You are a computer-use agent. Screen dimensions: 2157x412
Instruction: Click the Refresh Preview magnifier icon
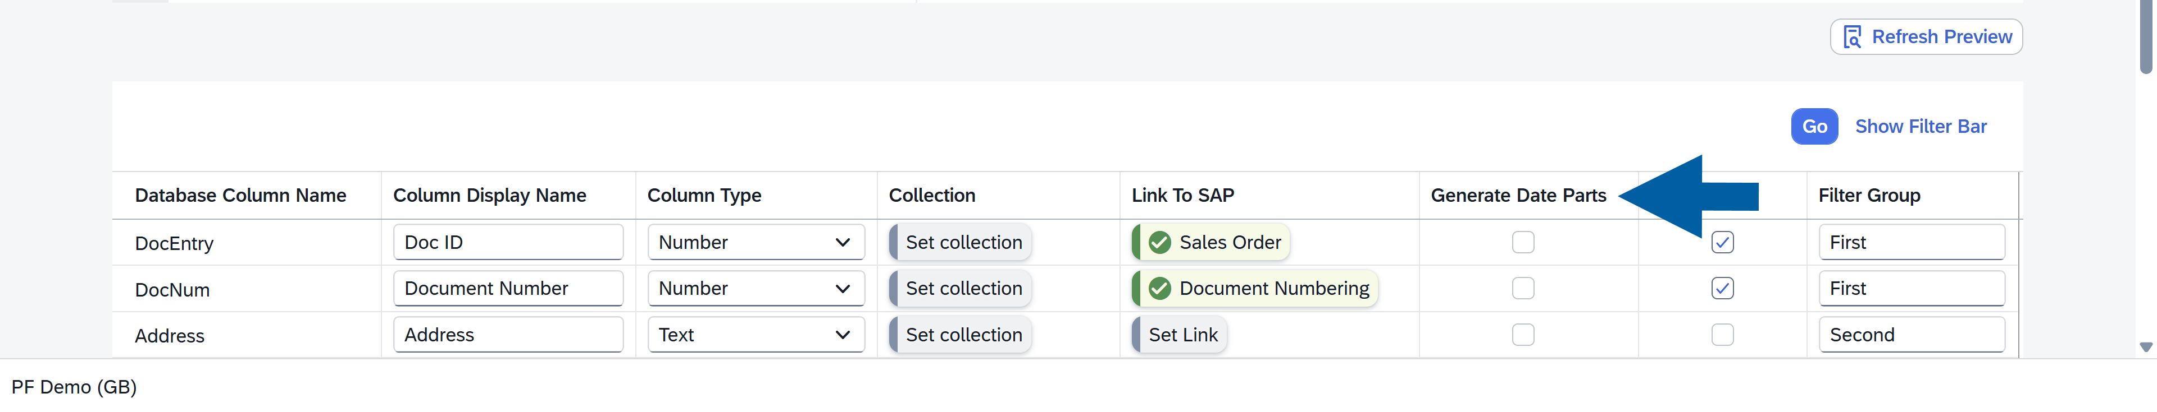pos(1852,37)
